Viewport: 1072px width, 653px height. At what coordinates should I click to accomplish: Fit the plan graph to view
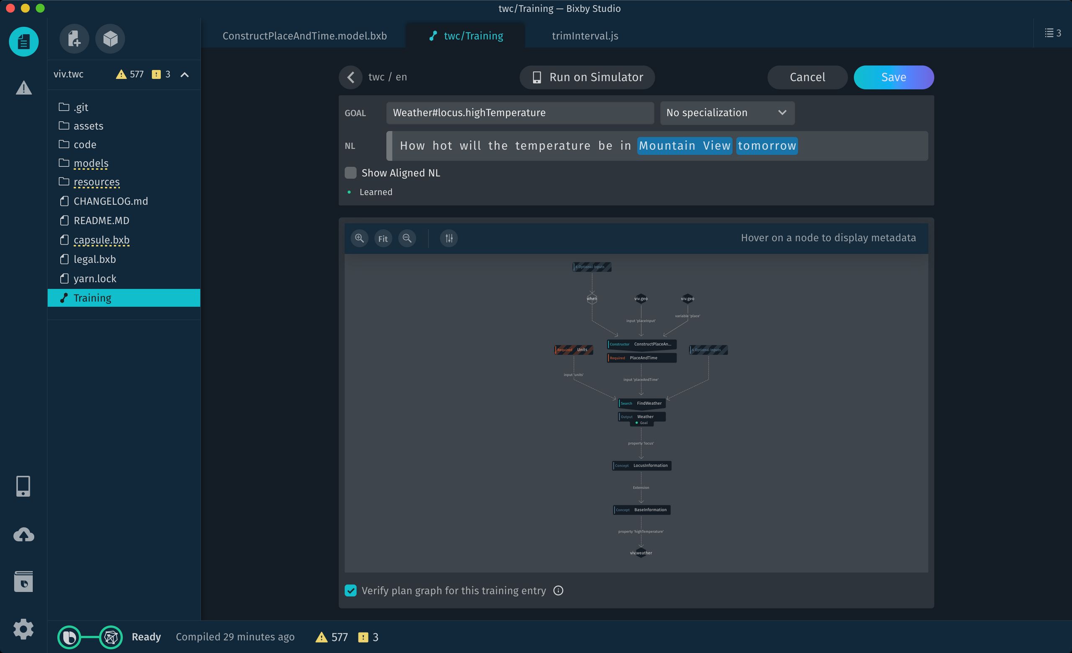383,238
